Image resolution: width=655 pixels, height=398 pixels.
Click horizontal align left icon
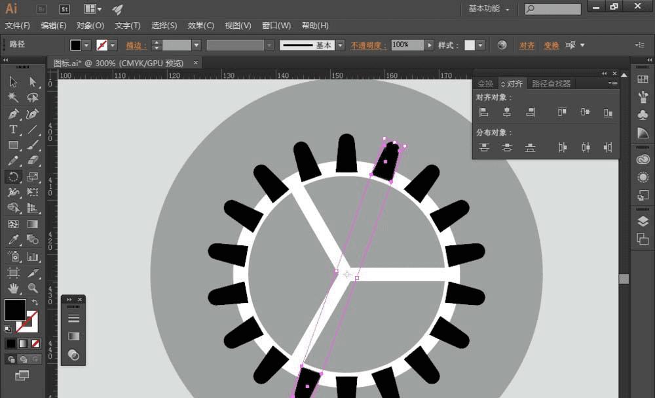click(484, 112)
